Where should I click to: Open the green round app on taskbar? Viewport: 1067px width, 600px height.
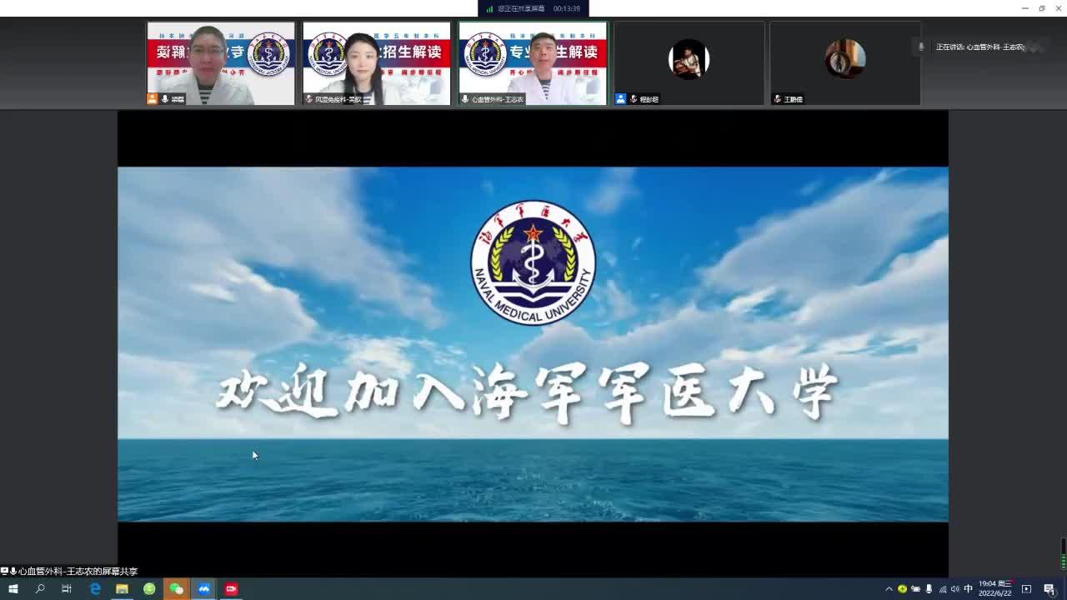pyautogui.click(x=149, y=589)
